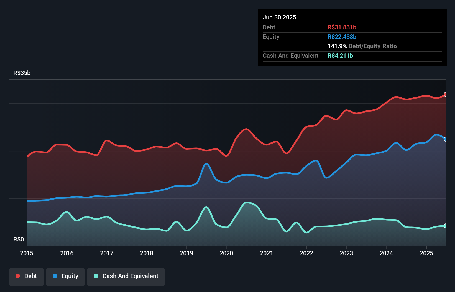The image size is (455, 292).
Task: Click the 2020 x-axis year label
Action: click(x=226, y=253)
